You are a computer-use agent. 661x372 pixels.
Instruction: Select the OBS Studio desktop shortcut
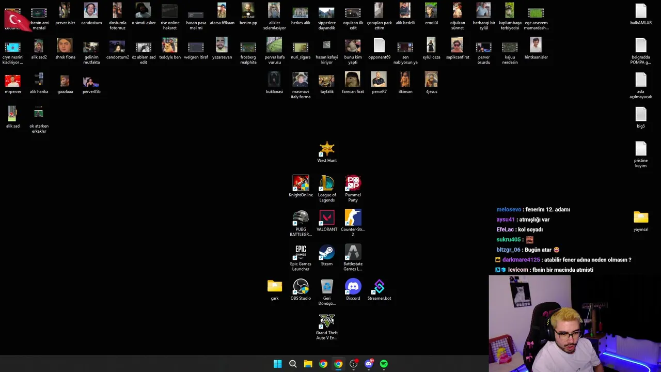coord(301,290)
